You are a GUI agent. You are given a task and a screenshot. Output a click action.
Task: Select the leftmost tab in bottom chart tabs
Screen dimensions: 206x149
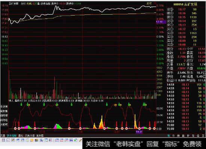pos(3,136)
